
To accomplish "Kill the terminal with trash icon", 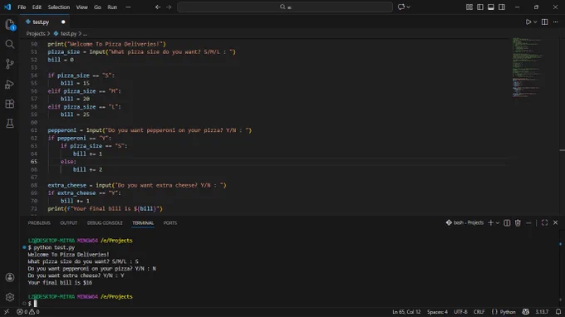I will (x=518, y=222).
